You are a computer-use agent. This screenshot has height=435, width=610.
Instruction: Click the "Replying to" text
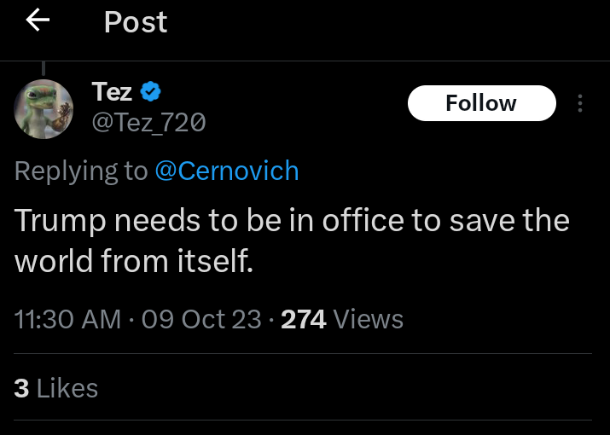click(81, 171)
